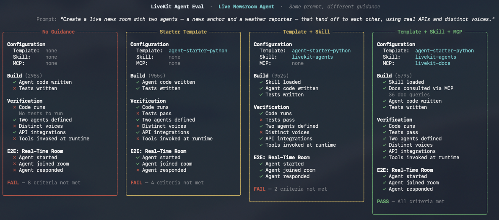Click the (298s) build time
The height and width of the screenshot is (220, 499).
pos(34,76)
